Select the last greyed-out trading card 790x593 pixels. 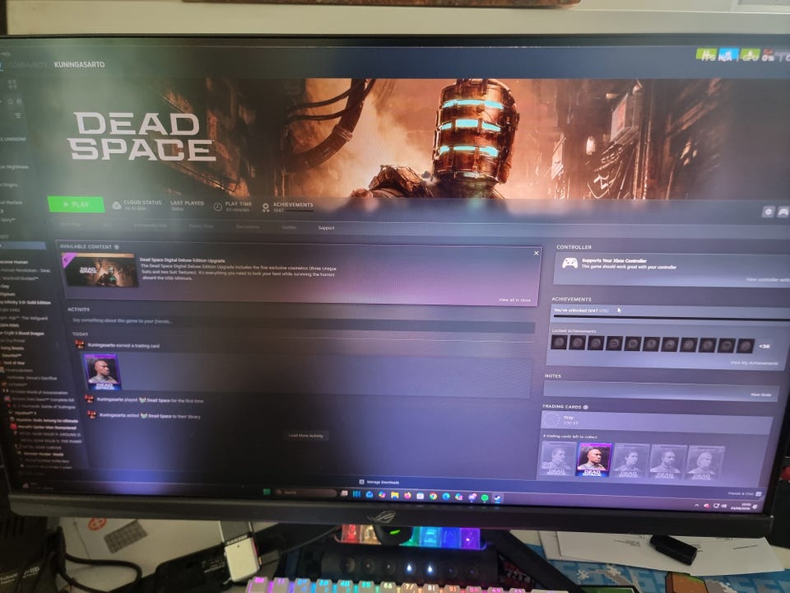(704, 462)
